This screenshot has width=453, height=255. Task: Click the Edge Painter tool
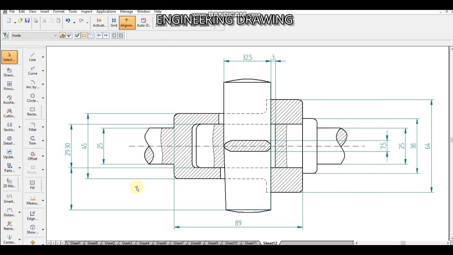pyautogui.click(x=33, y=216)
